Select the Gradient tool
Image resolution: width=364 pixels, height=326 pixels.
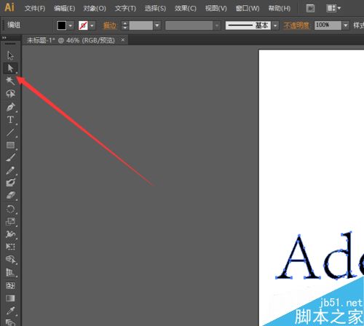10,298
